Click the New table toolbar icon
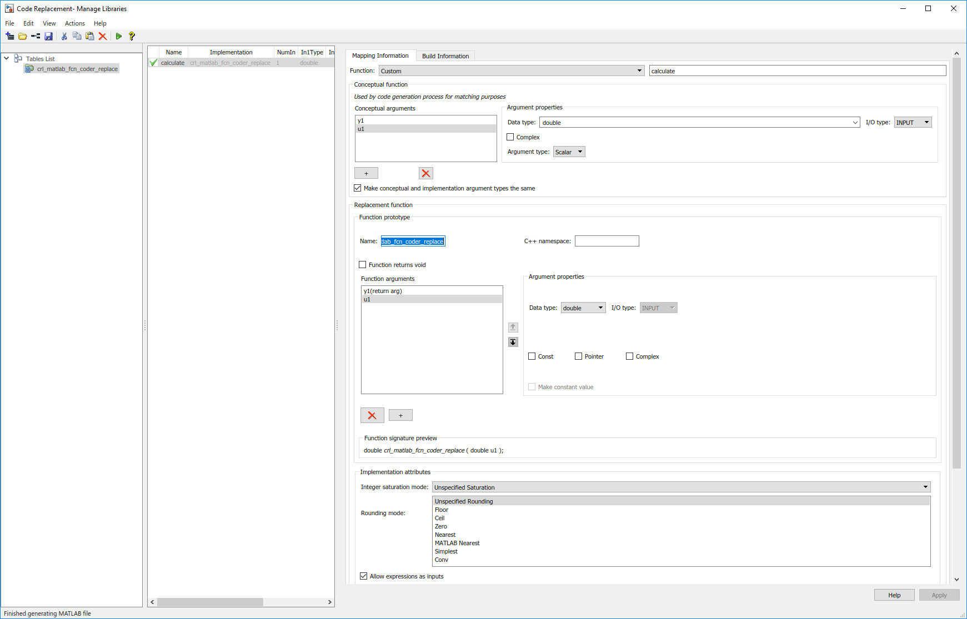Viewport: 967px width, 619px height. (x=9, y=36)
